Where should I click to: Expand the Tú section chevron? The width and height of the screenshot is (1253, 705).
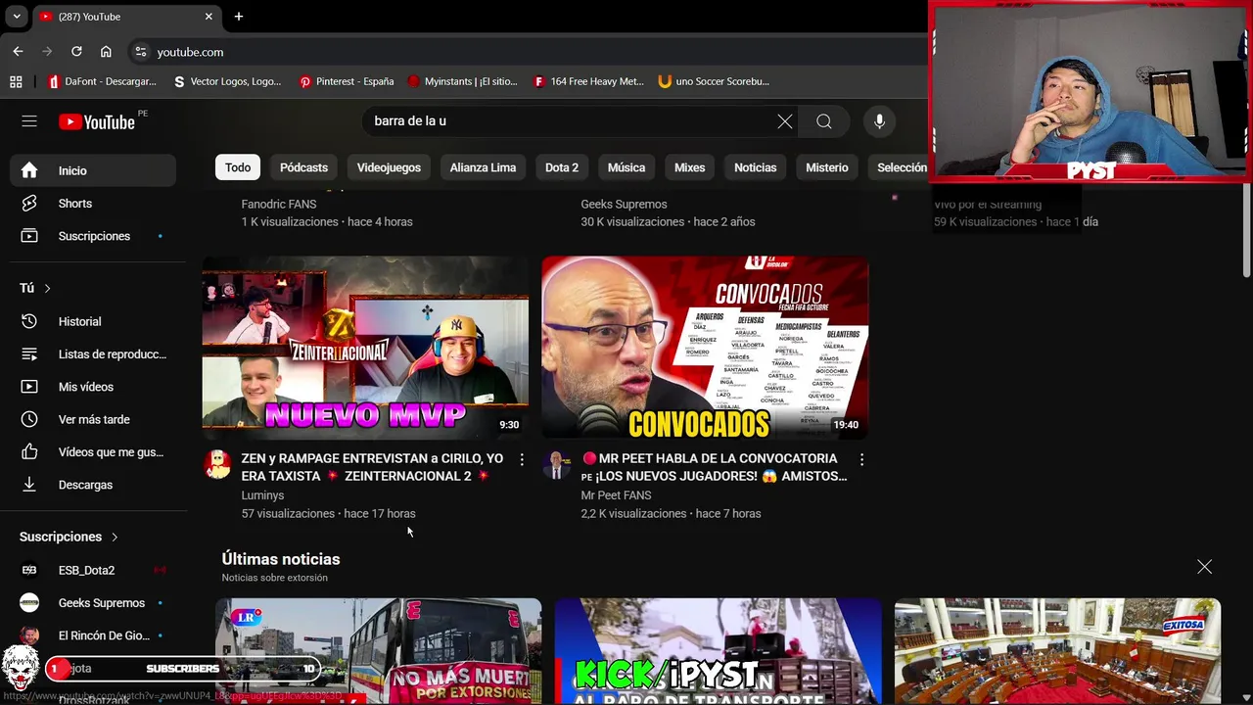click(47, 288)
